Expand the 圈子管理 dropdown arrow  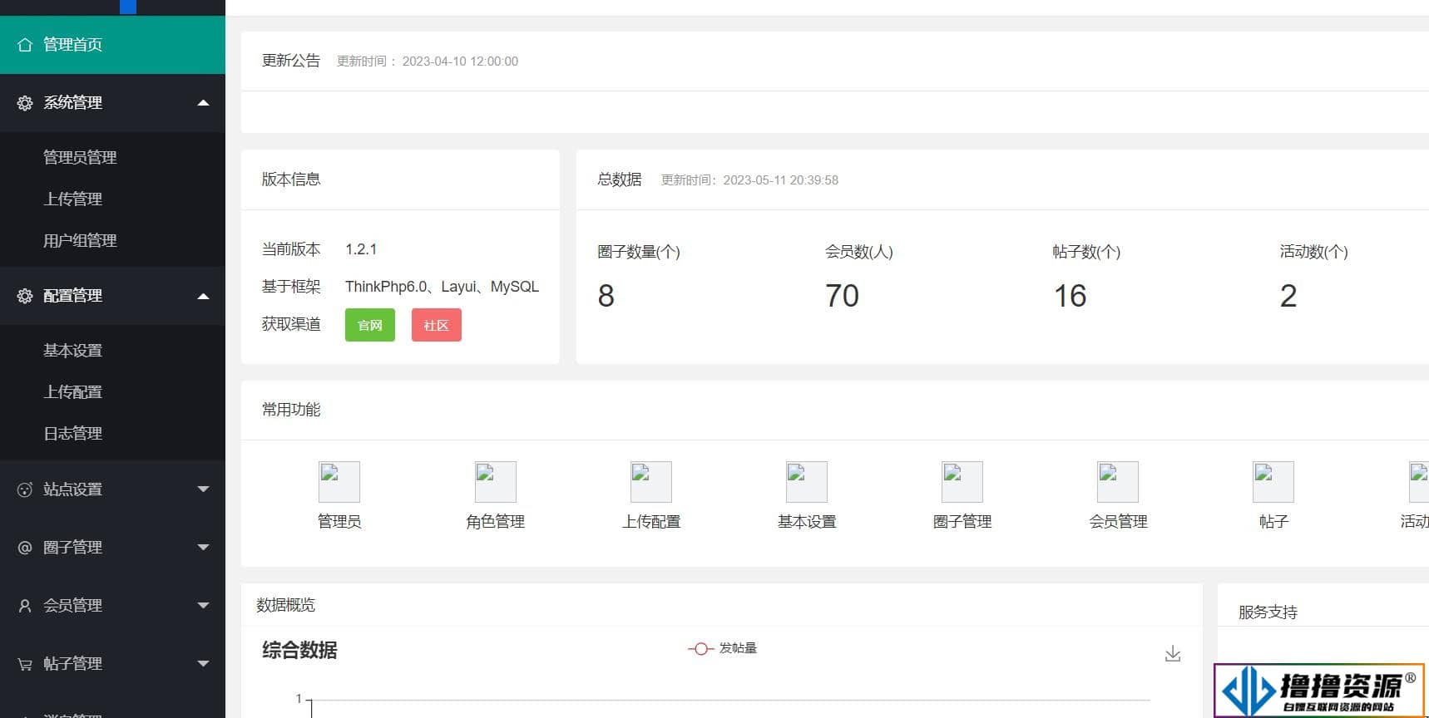(x=203, y=547)
